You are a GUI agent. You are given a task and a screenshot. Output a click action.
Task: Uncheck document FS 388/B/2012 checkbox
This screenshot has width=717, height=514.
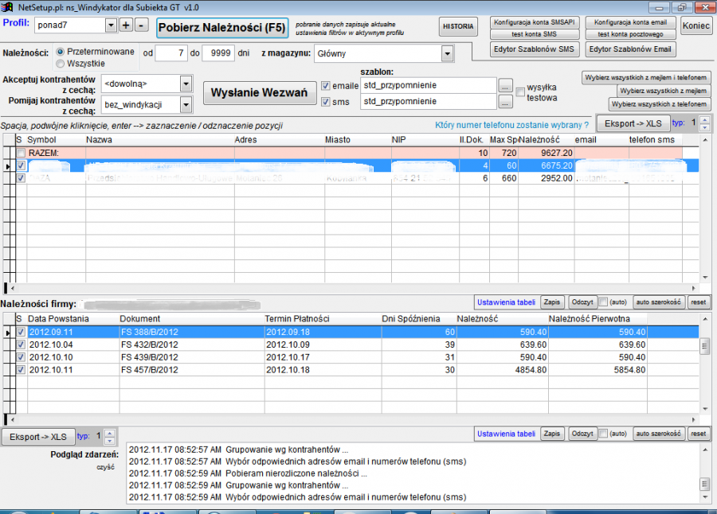[21, 332]
